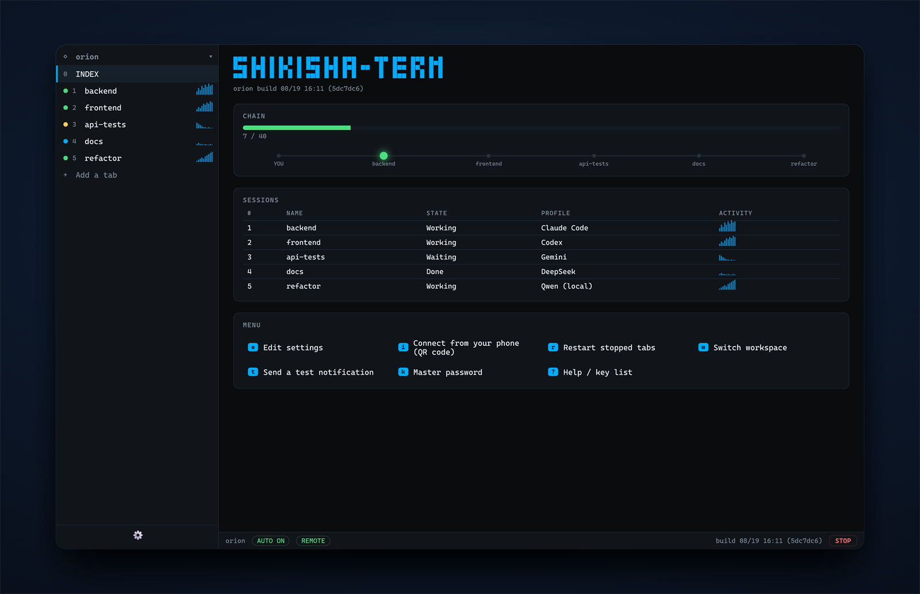
Task: Click the red STOP button
Action: [843, 541]
